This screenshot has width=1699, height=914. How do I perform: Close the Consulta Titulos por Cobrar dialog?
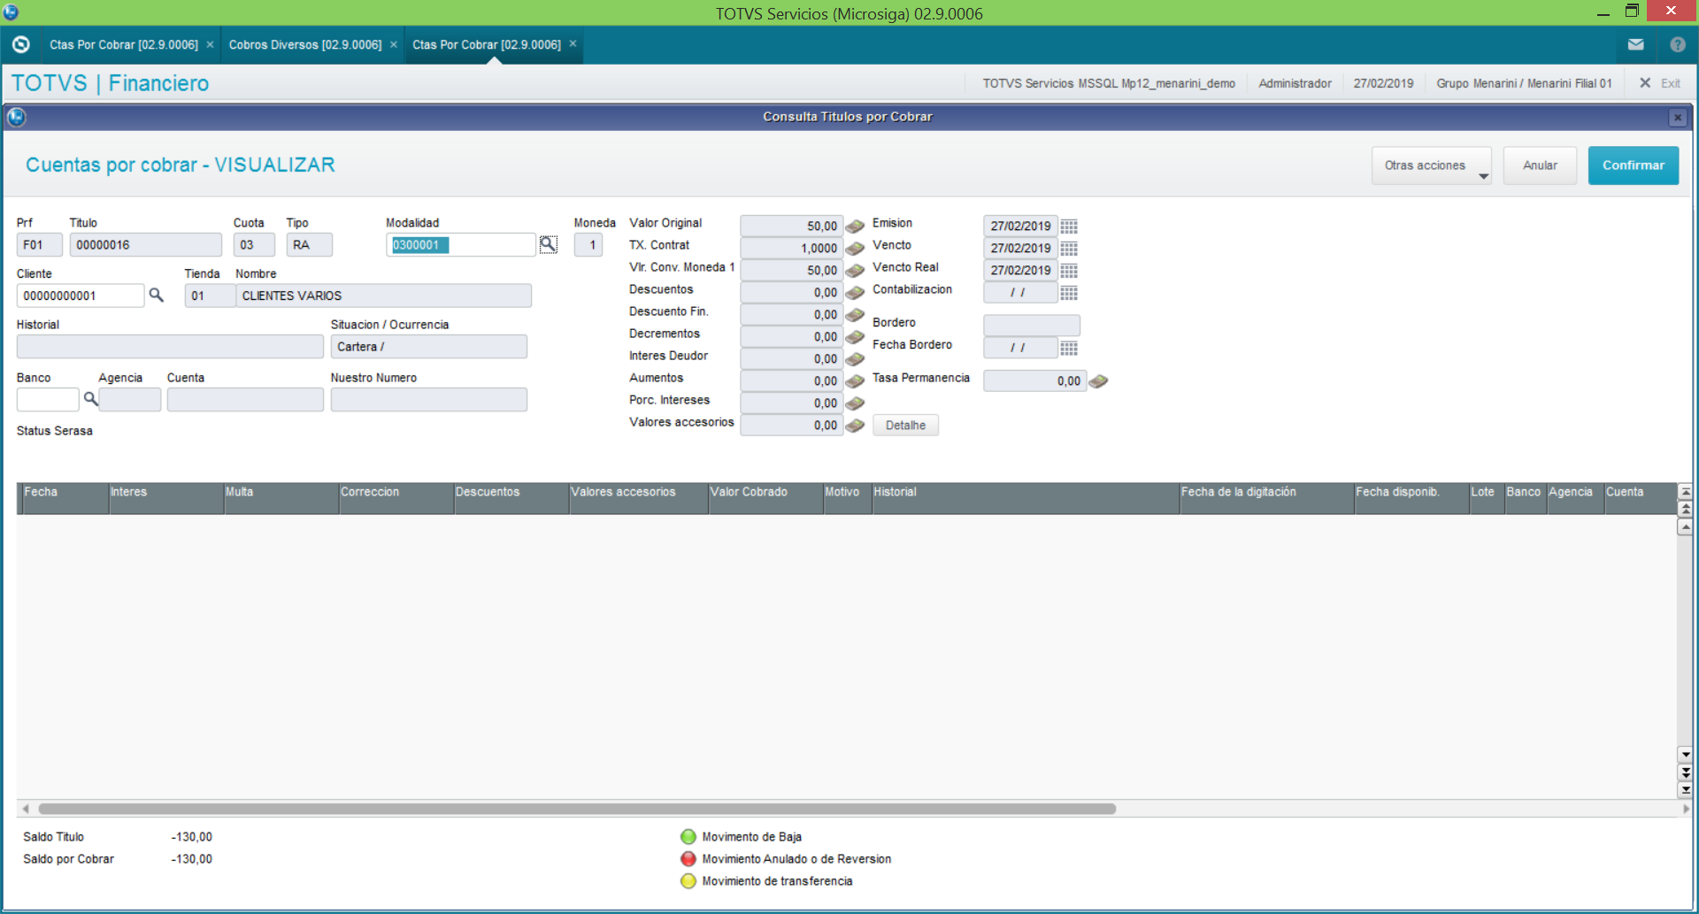click(x=1677, y=117)
